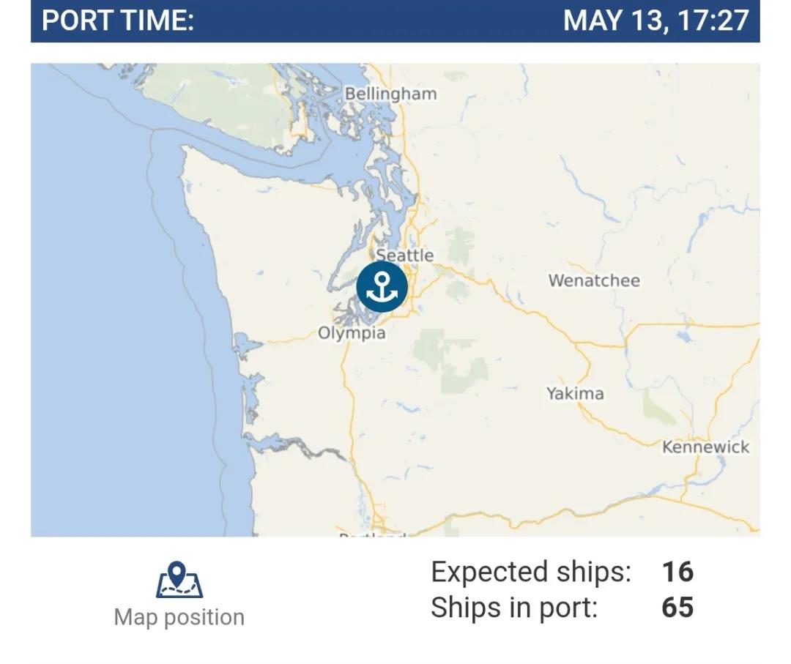Click the Kennewick city label
Viewport: 791px width, 664px height.
pos(706,447)
